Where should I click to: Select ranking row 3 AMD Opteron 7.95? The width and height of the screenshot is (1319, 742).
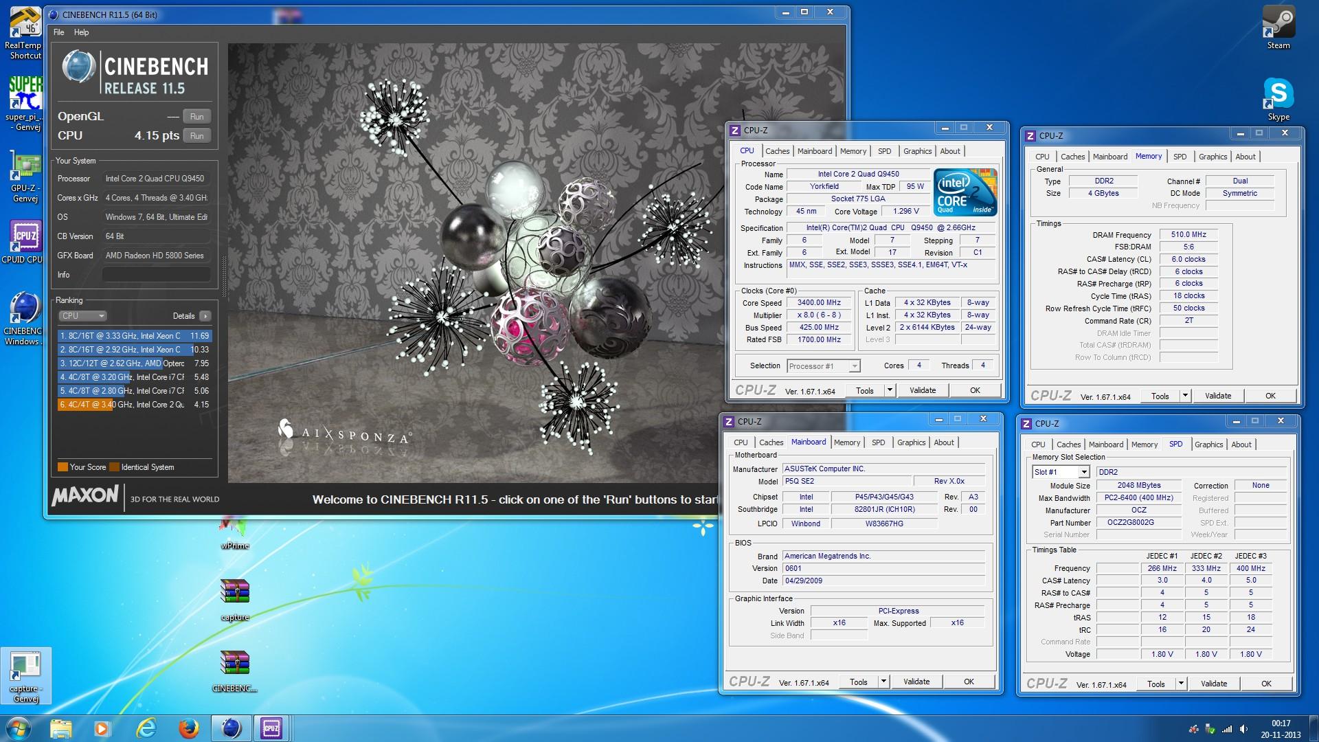click(x=135, y=363)
